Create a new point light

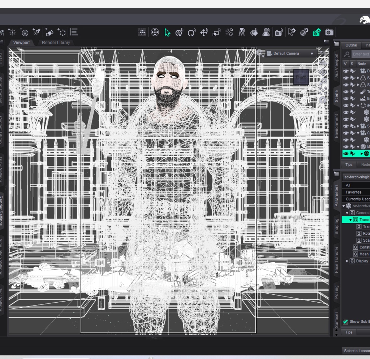[x=12, y=32]
